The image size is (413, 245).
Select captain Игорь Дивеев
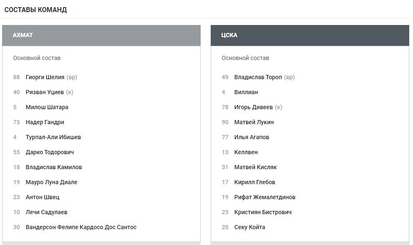coord(253,107)
